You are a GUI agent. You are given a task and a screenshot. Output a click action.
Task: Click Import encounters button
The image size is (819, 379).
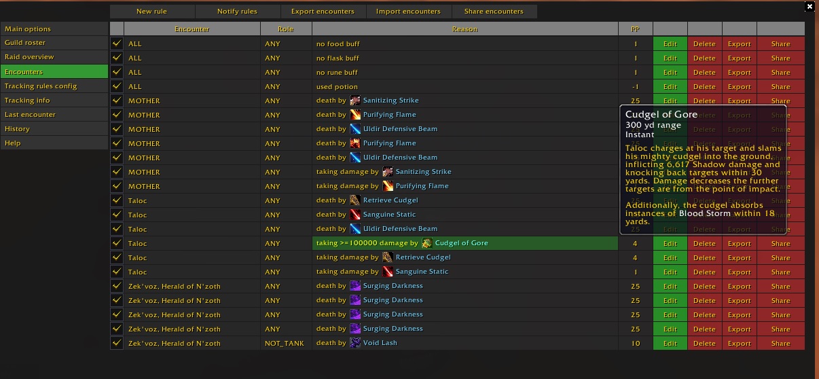408,12
